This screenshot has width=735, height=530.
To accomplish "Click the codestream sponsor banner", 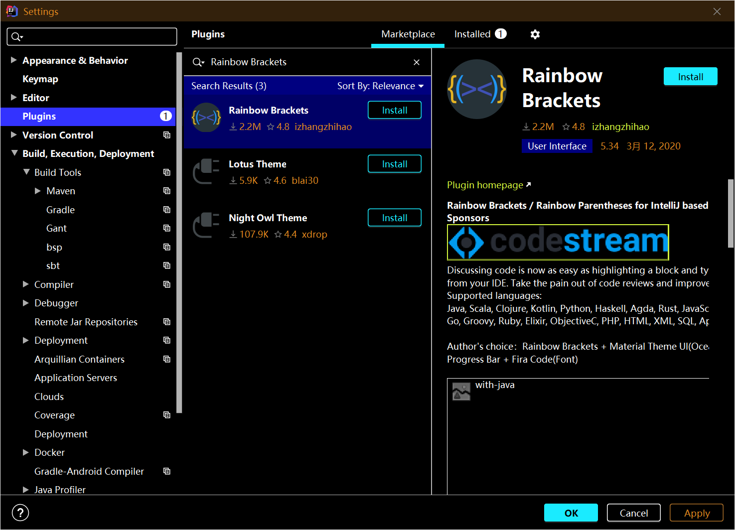I will point(558,242).
